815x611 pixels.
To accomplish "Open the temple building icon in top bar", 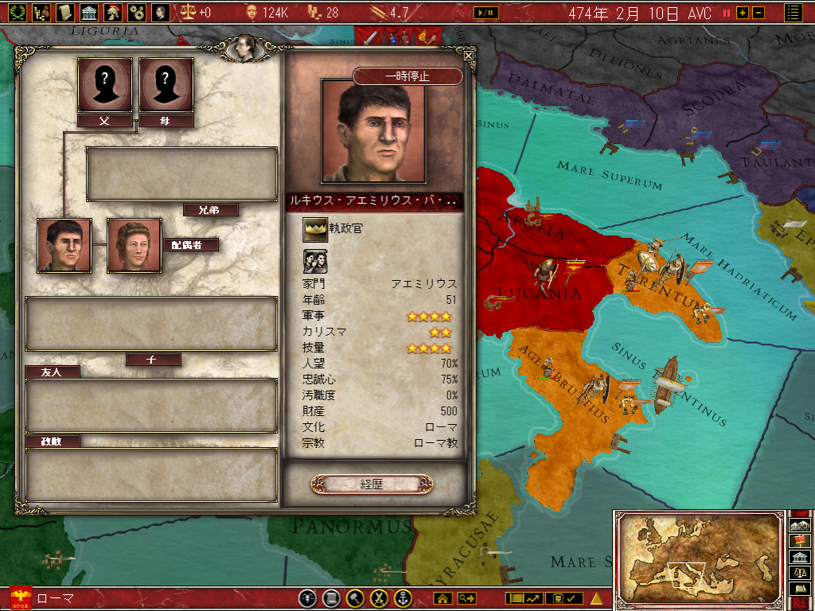I will tap(89, 12).
